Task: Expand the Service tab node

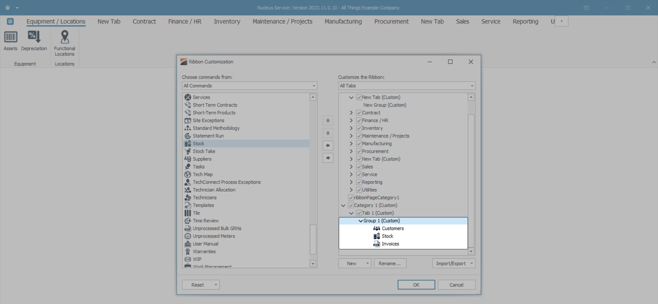Action: (x=351, y=174)
